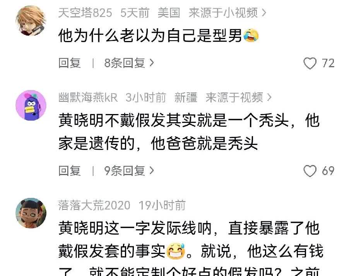Open 落落大荒2020's Nezha avatar
The width and height of the screenshot is (342, 276).
(x=31, y=213)
